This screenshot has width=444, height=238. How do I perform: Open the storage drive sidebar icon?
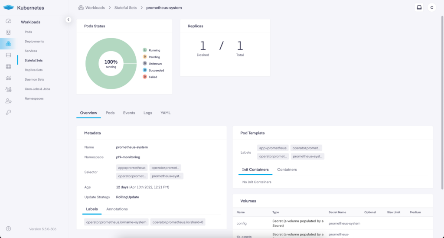9,55
